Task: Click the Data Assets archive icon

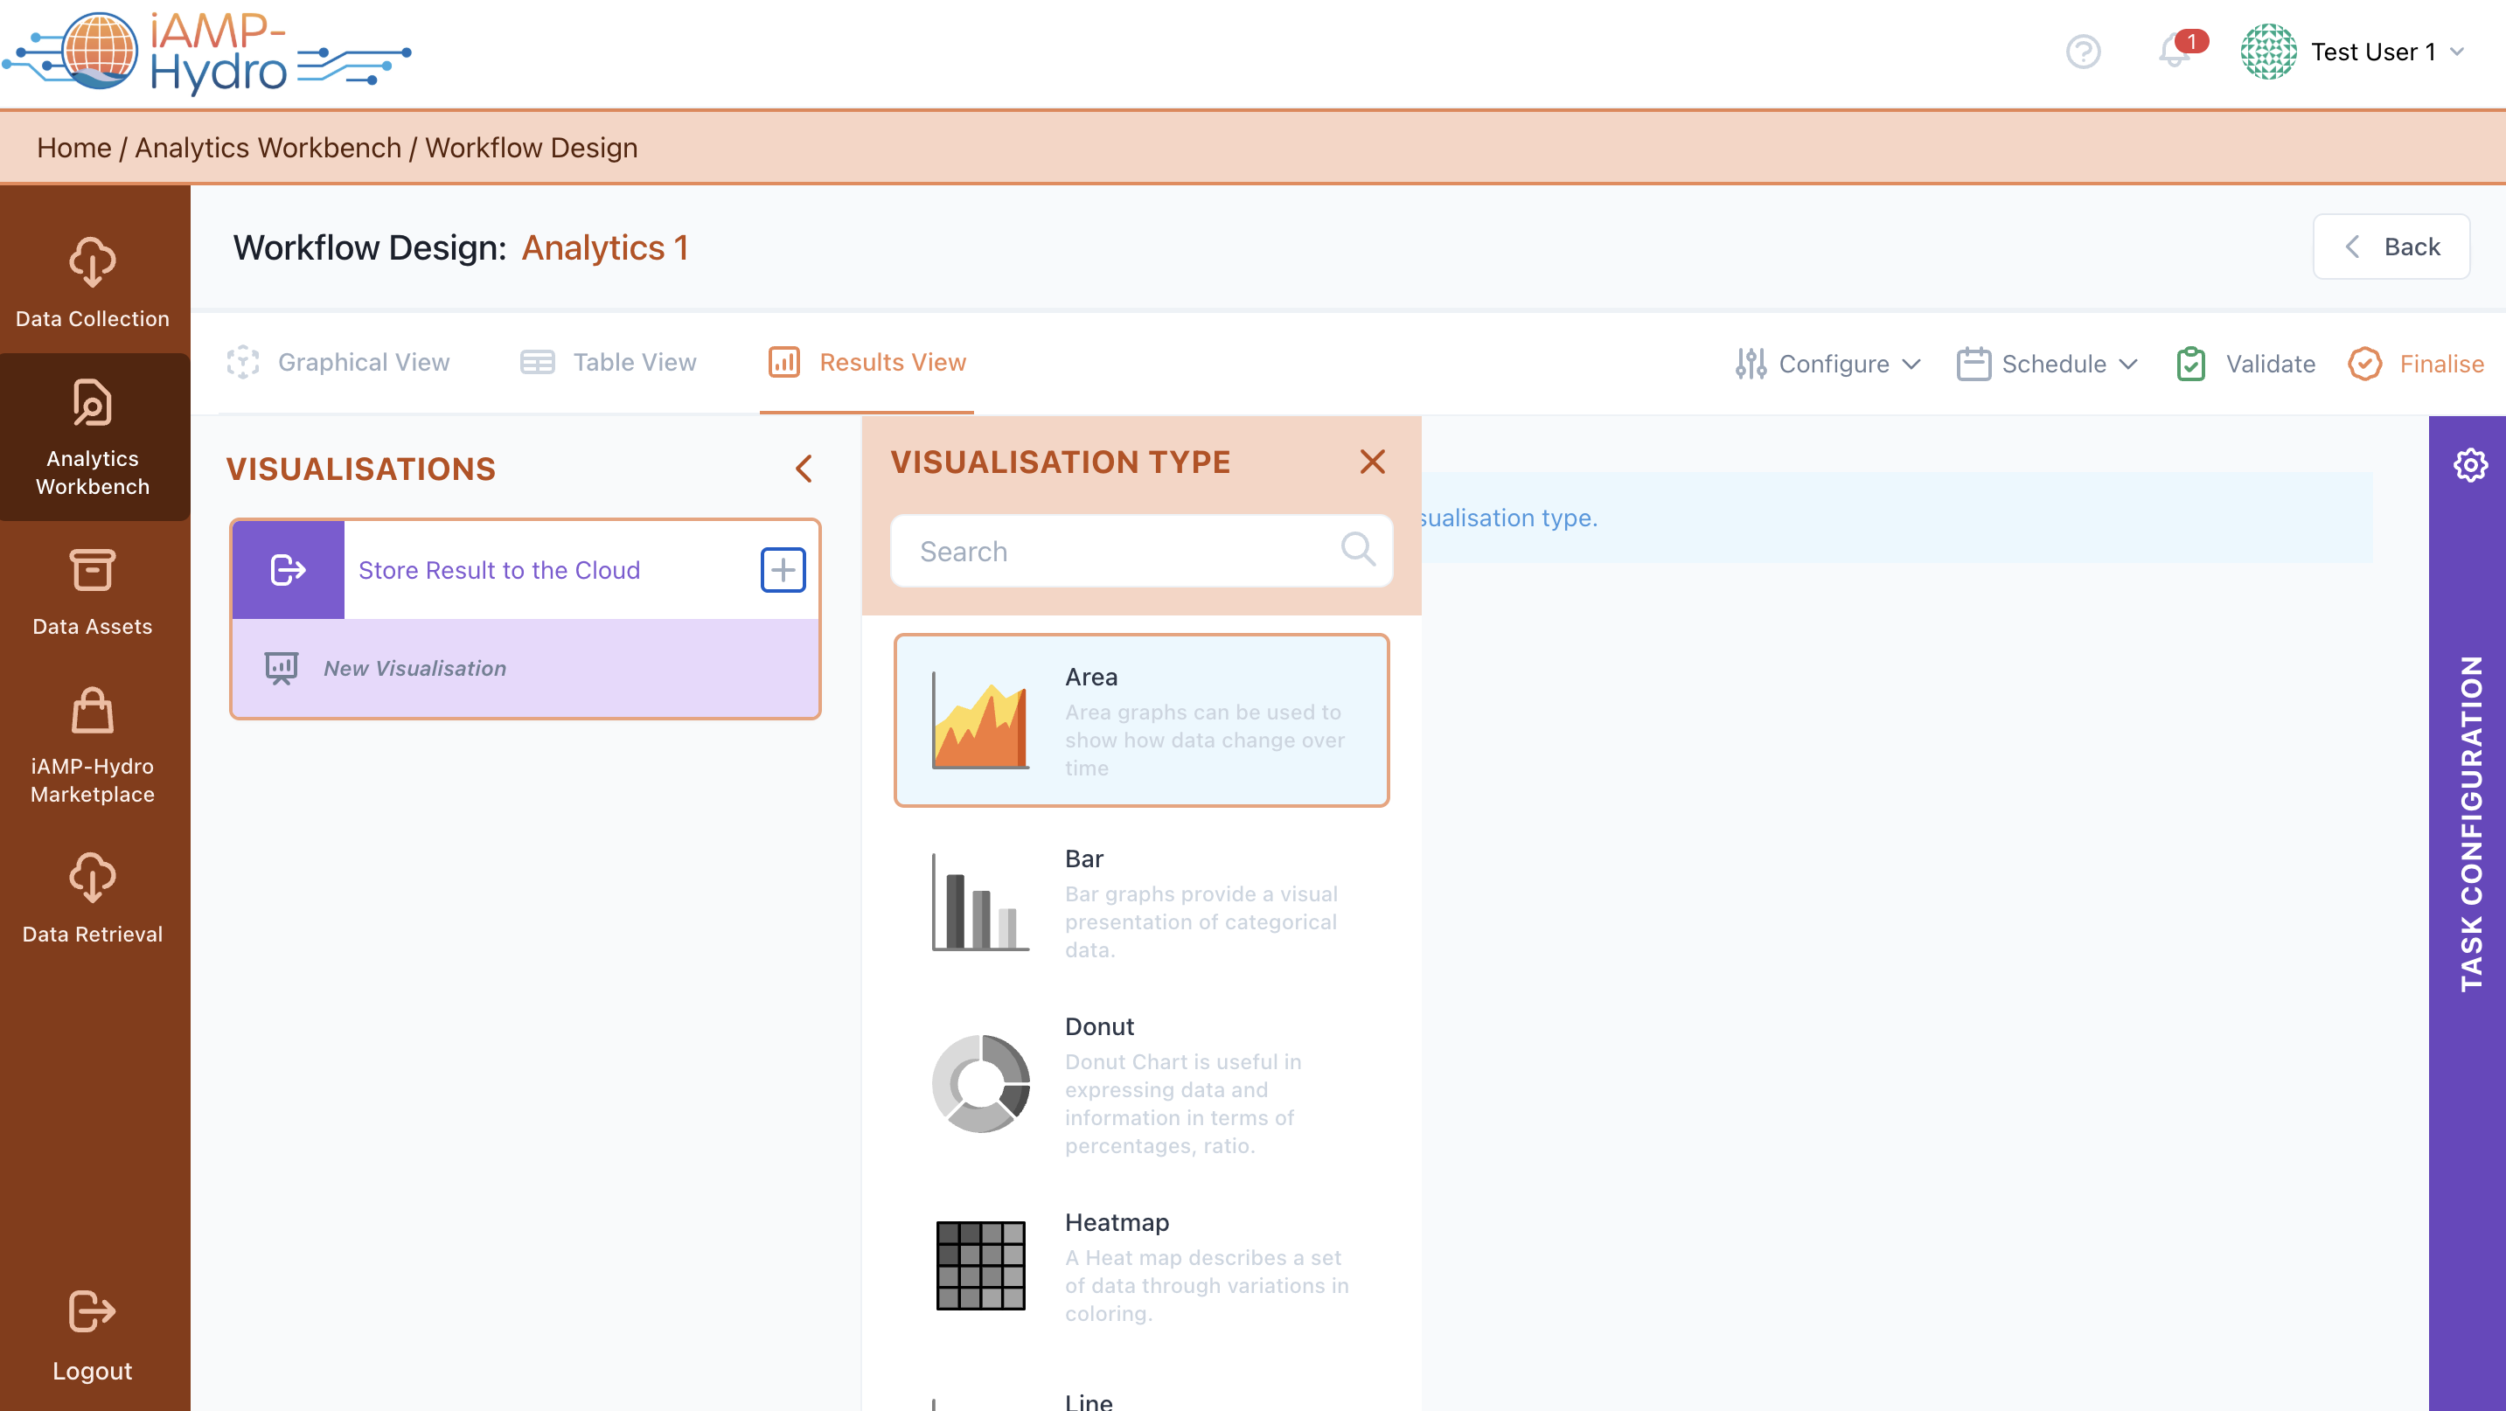Action: pyautogui.click(x=93, y=571)
